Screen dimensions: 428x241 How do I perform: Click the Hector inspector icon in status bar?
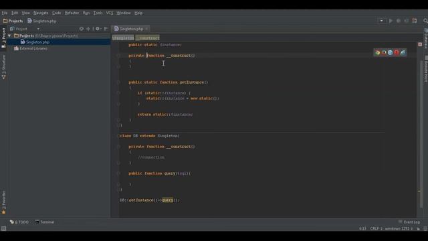425,229
